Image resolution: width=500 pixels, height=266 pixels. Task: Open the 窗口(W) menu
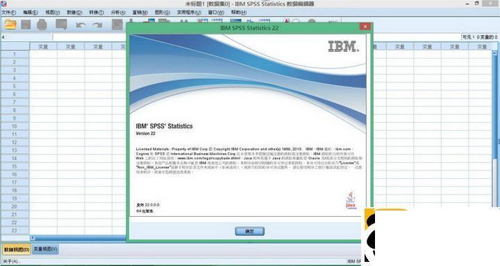216,12
